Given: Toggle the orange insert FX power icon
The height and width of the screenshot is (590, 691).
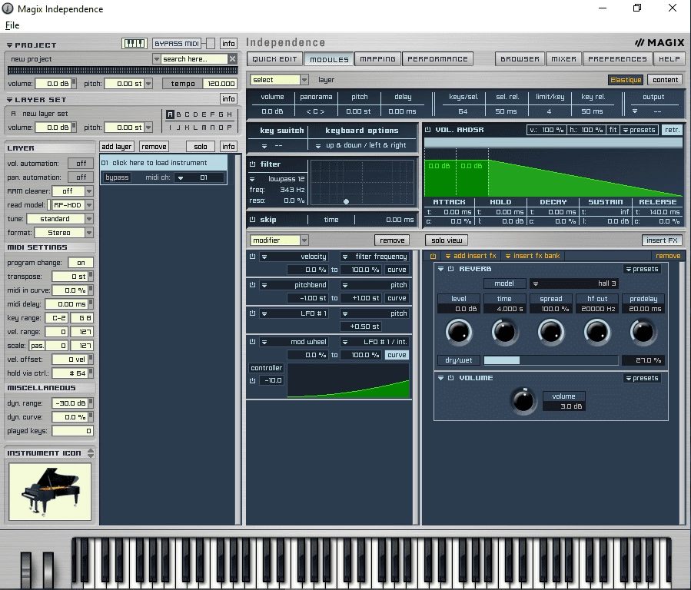Looking at the screenshot, I should coord(433,256).
